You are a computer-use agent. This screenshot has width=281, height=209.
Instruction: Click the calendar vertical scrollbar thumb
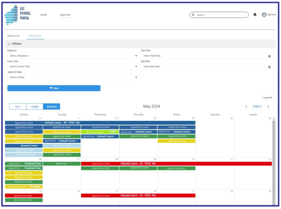tap(274, 162)
